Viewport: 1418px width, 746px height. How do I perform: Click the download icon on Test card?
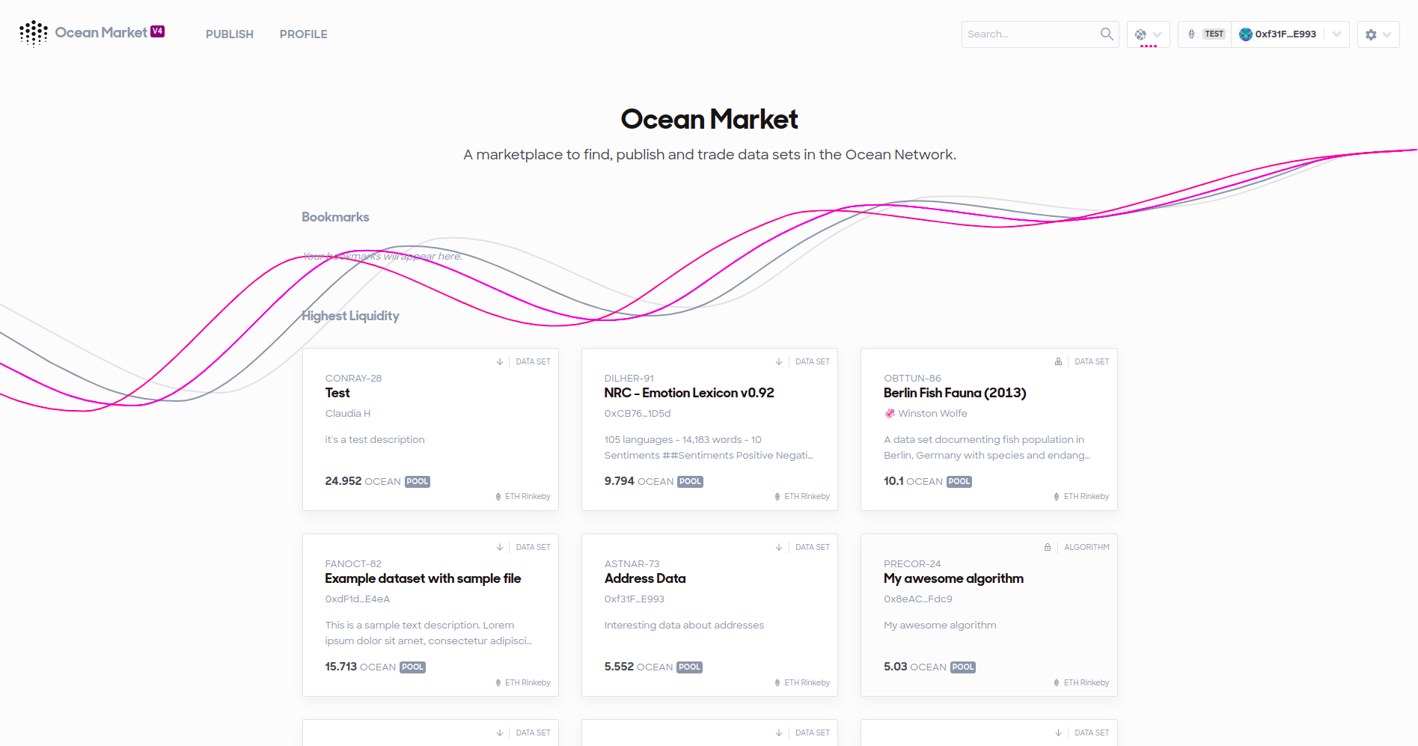tap(500, 361)
